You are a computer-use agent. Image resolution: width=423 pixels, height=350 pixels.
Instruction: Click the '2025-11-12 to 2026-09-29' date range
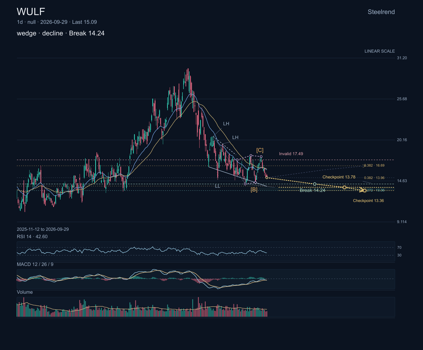click(x=43, y=229)
